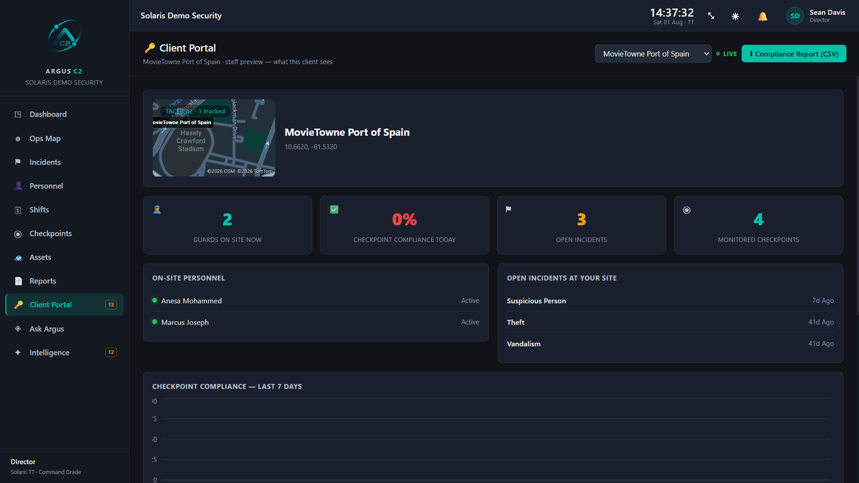
Task: Click the Ask Argus diamond icon
Action: pos(18,329)
